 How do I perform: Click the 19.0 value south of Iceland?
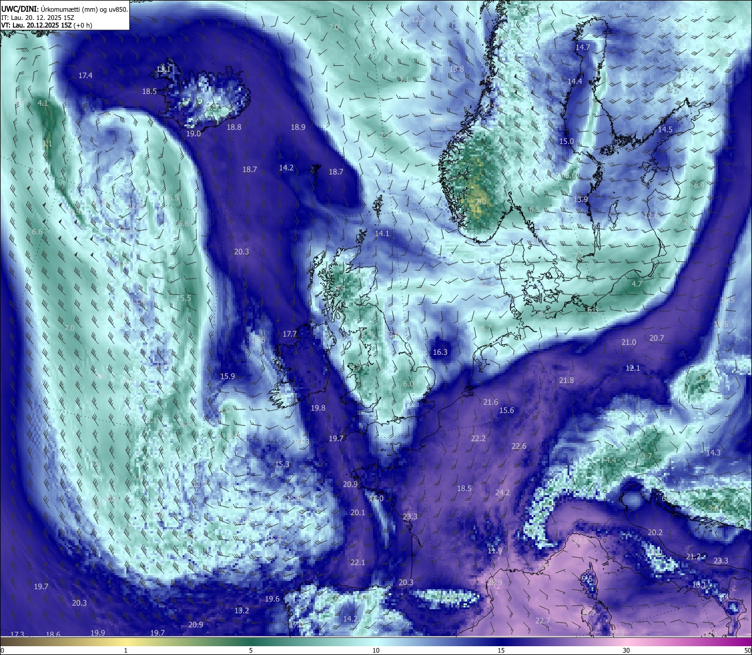click(x=193, y=133)
